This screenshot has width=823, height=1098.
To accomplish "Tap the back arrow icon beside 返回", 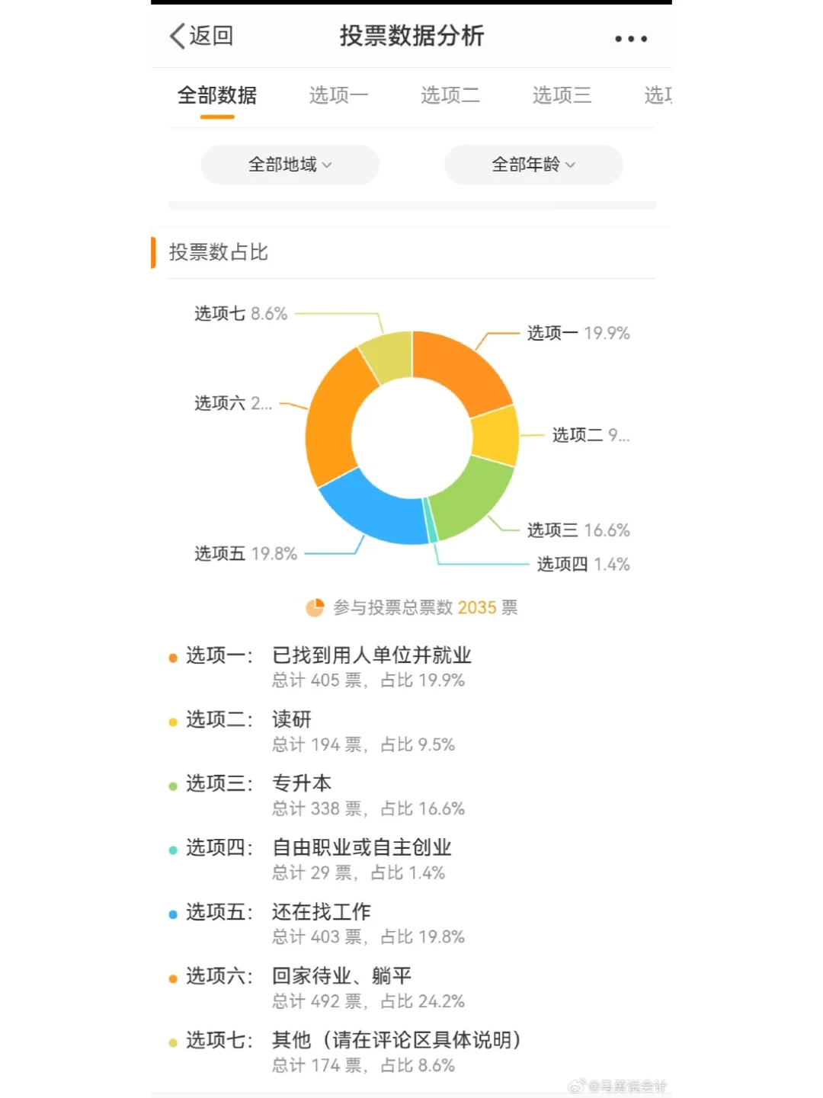I will pyautogui.click(x=178, y=36).
